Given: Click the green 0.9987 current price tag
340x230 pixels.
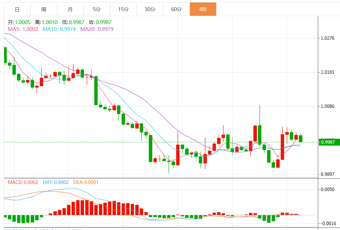Looking at the screenshot, I should [x=329, y=142].
